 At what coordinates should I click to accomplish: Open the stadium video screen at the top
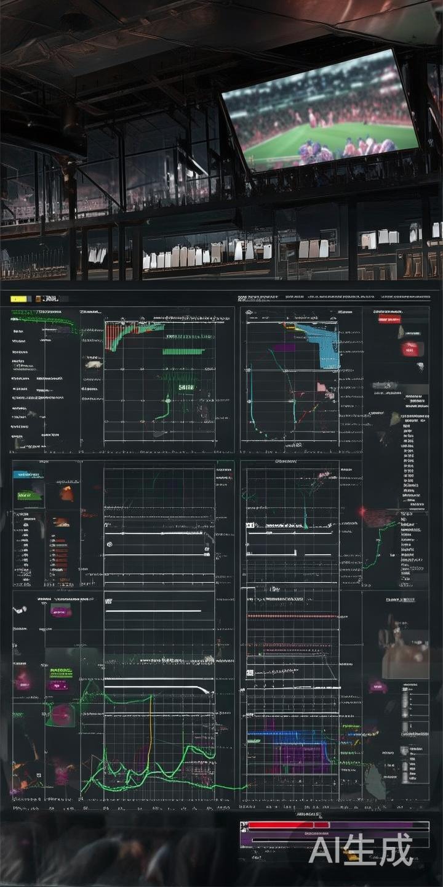pyautogui.click(x=319, y=111)
